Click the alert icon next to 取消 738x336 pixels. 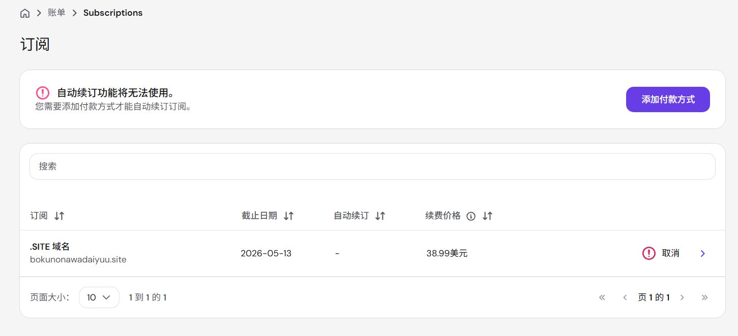(x=649, y=253)
